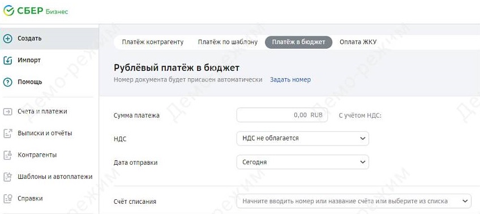480x214 pixels.
Task: Click the СБЕР Бизнес logo text
Action: (x=42, y=11)
